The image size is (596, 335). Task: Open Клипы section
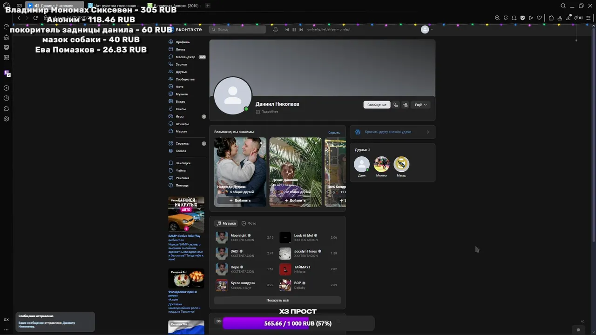click(x=177, y=109)
